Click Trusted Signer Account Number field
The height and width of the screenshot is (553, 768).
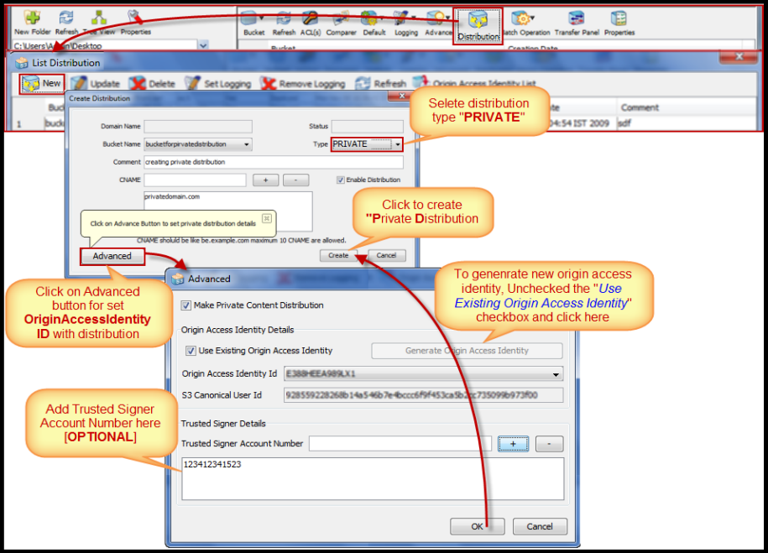pyautogui.click(x=400, y=444)
